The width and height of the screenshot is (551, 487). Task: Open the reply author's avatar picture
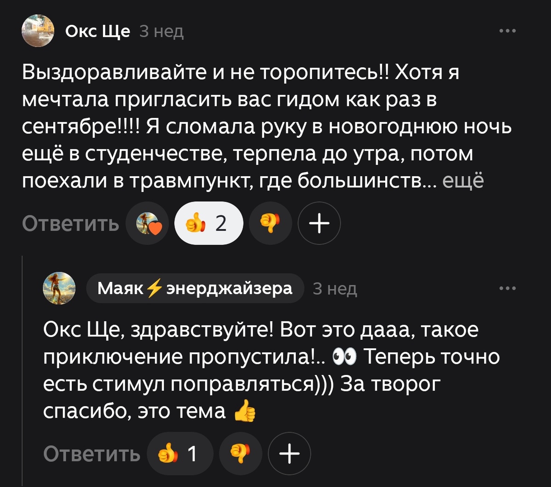(59, 288)
